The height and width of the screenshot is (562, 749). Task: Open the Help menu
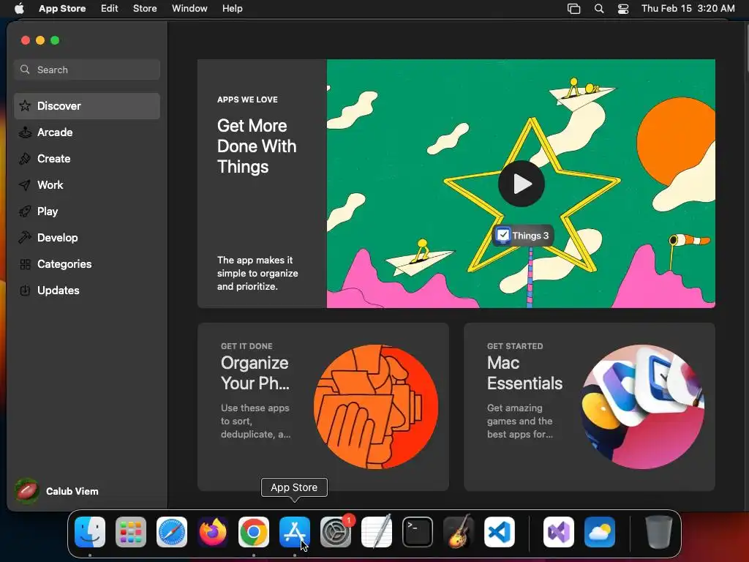click(232, 8)
